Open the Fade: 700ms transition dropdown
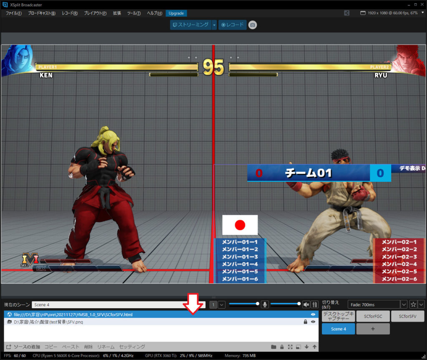Viewport: 427px width, 360px height. [x=404, y=305]
